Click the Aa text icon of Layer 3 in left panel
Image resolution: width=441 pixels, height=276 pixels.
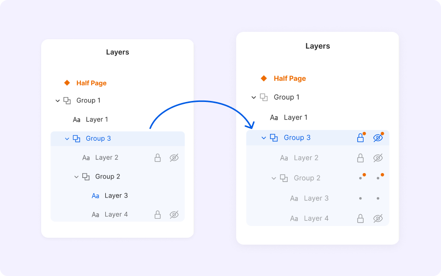(x=96, y=196)
